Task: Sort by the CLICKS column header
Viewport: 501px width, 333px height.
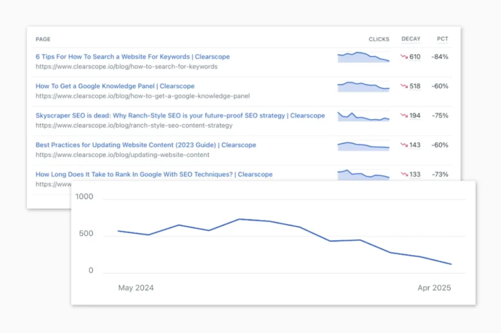Action: click(379, 39)
